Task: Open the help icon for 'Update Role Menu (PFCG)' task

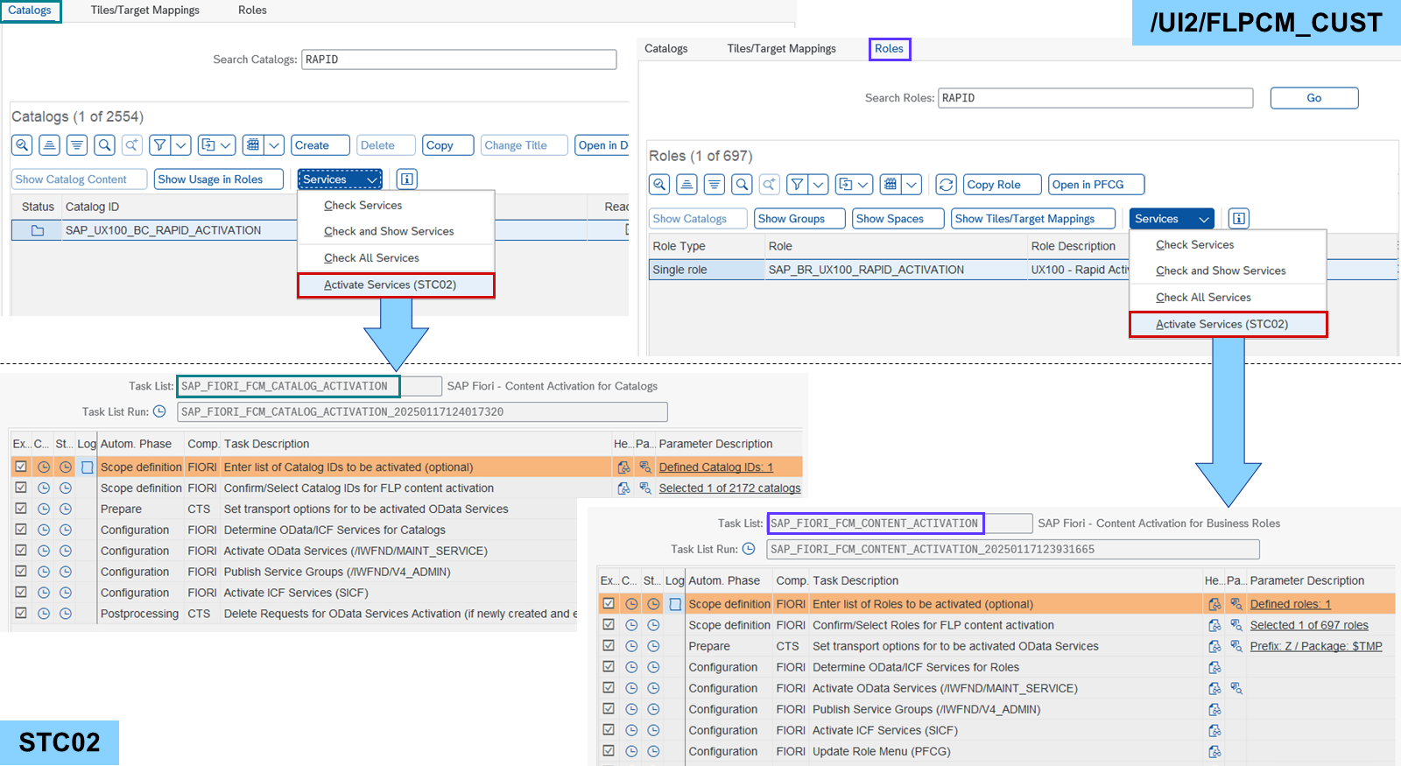Action: coord(1214,751)
